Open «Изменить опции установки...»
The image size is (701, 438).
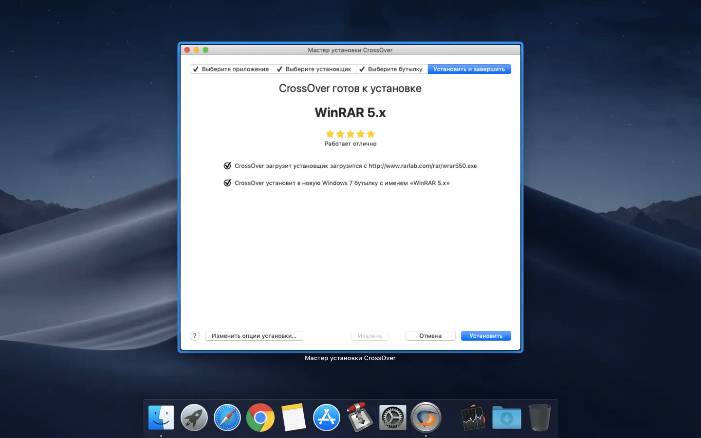point(254,336)
